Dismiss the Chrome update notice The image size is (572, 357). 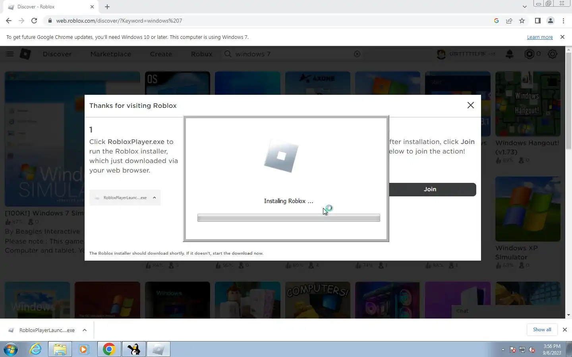(562, 37)
